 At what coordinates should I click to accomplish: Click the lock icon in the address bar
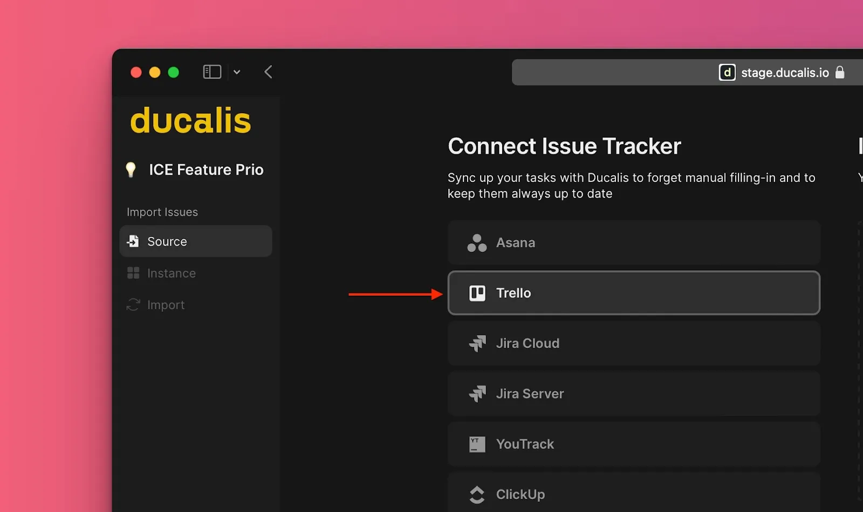[x=840, y=72]
